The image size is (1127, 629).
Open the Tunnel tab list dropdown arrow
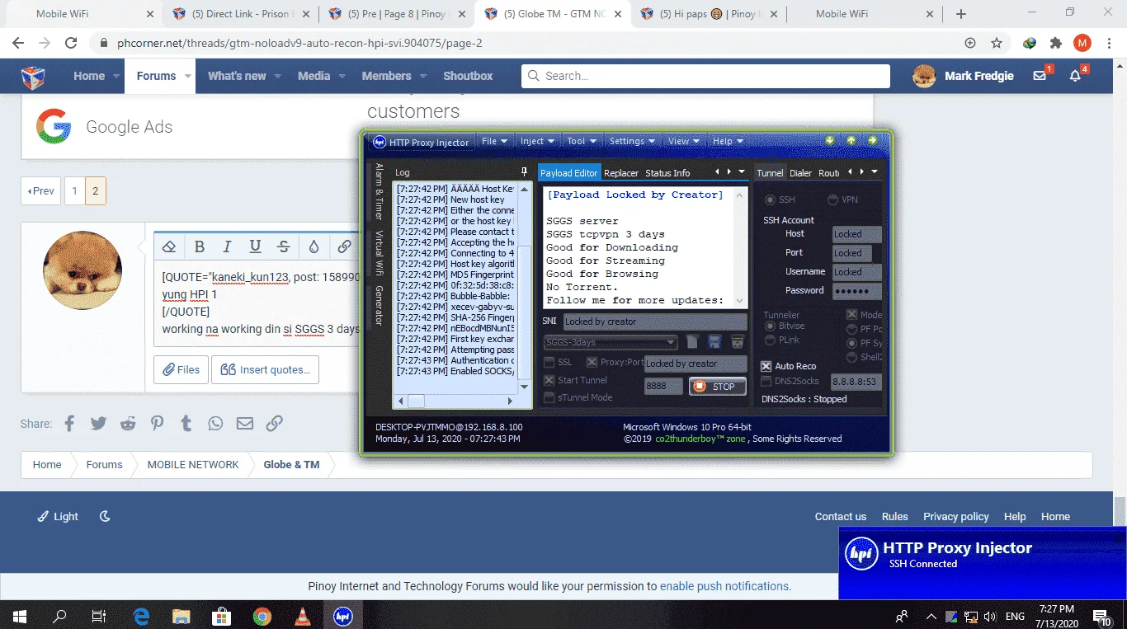coord(875,171)
